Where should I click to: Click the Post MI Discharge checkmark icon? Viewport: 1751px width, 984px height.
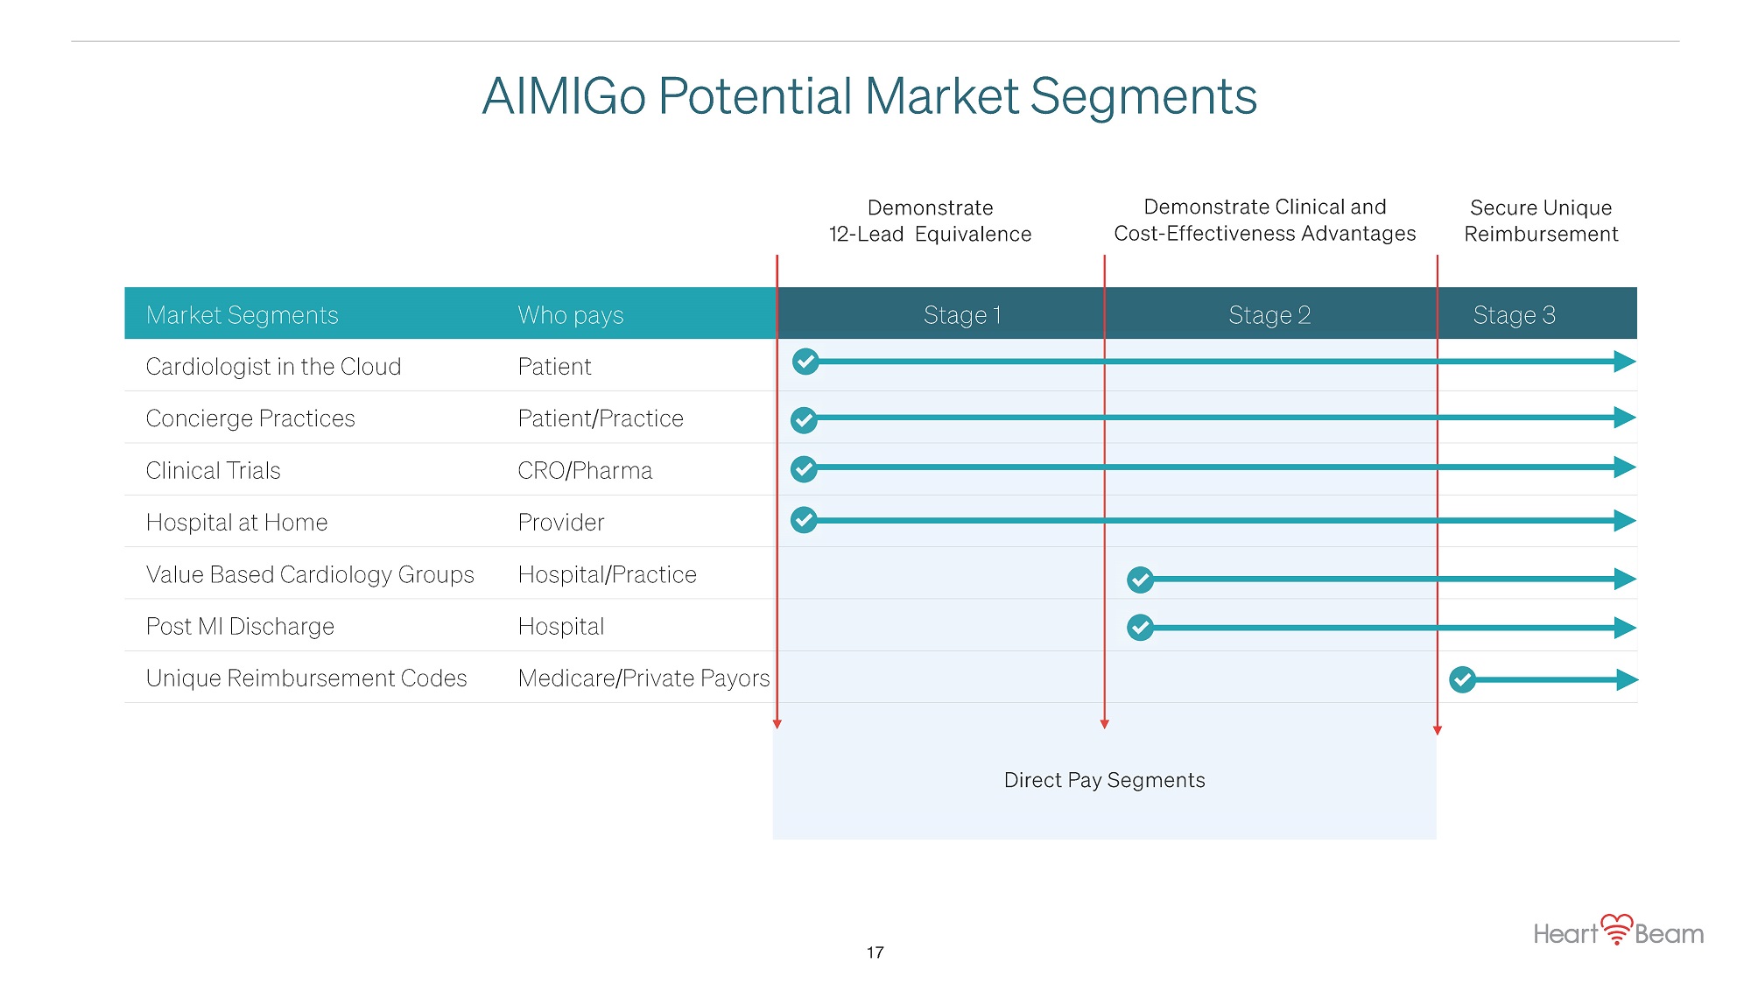(1140, 628)
